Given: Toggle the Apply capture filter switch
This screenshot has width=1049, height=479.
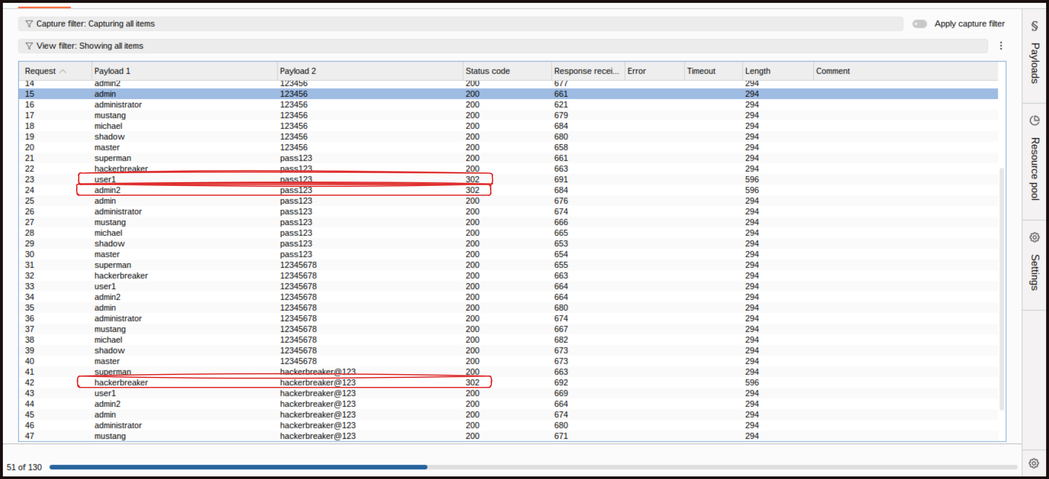Looking at the screenshot, I should point(920,24).
